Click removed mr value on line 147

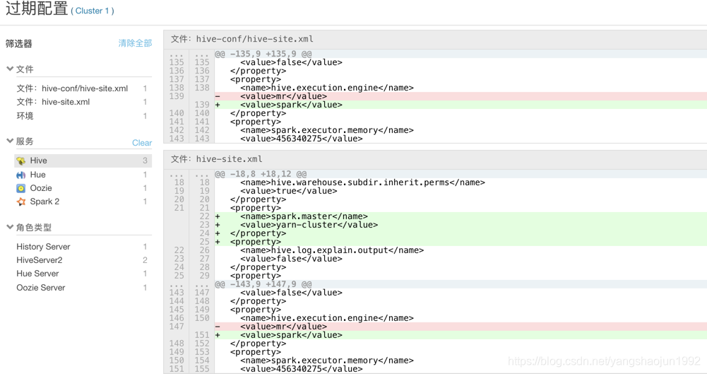pyautogui.click(x=461, y=327)
